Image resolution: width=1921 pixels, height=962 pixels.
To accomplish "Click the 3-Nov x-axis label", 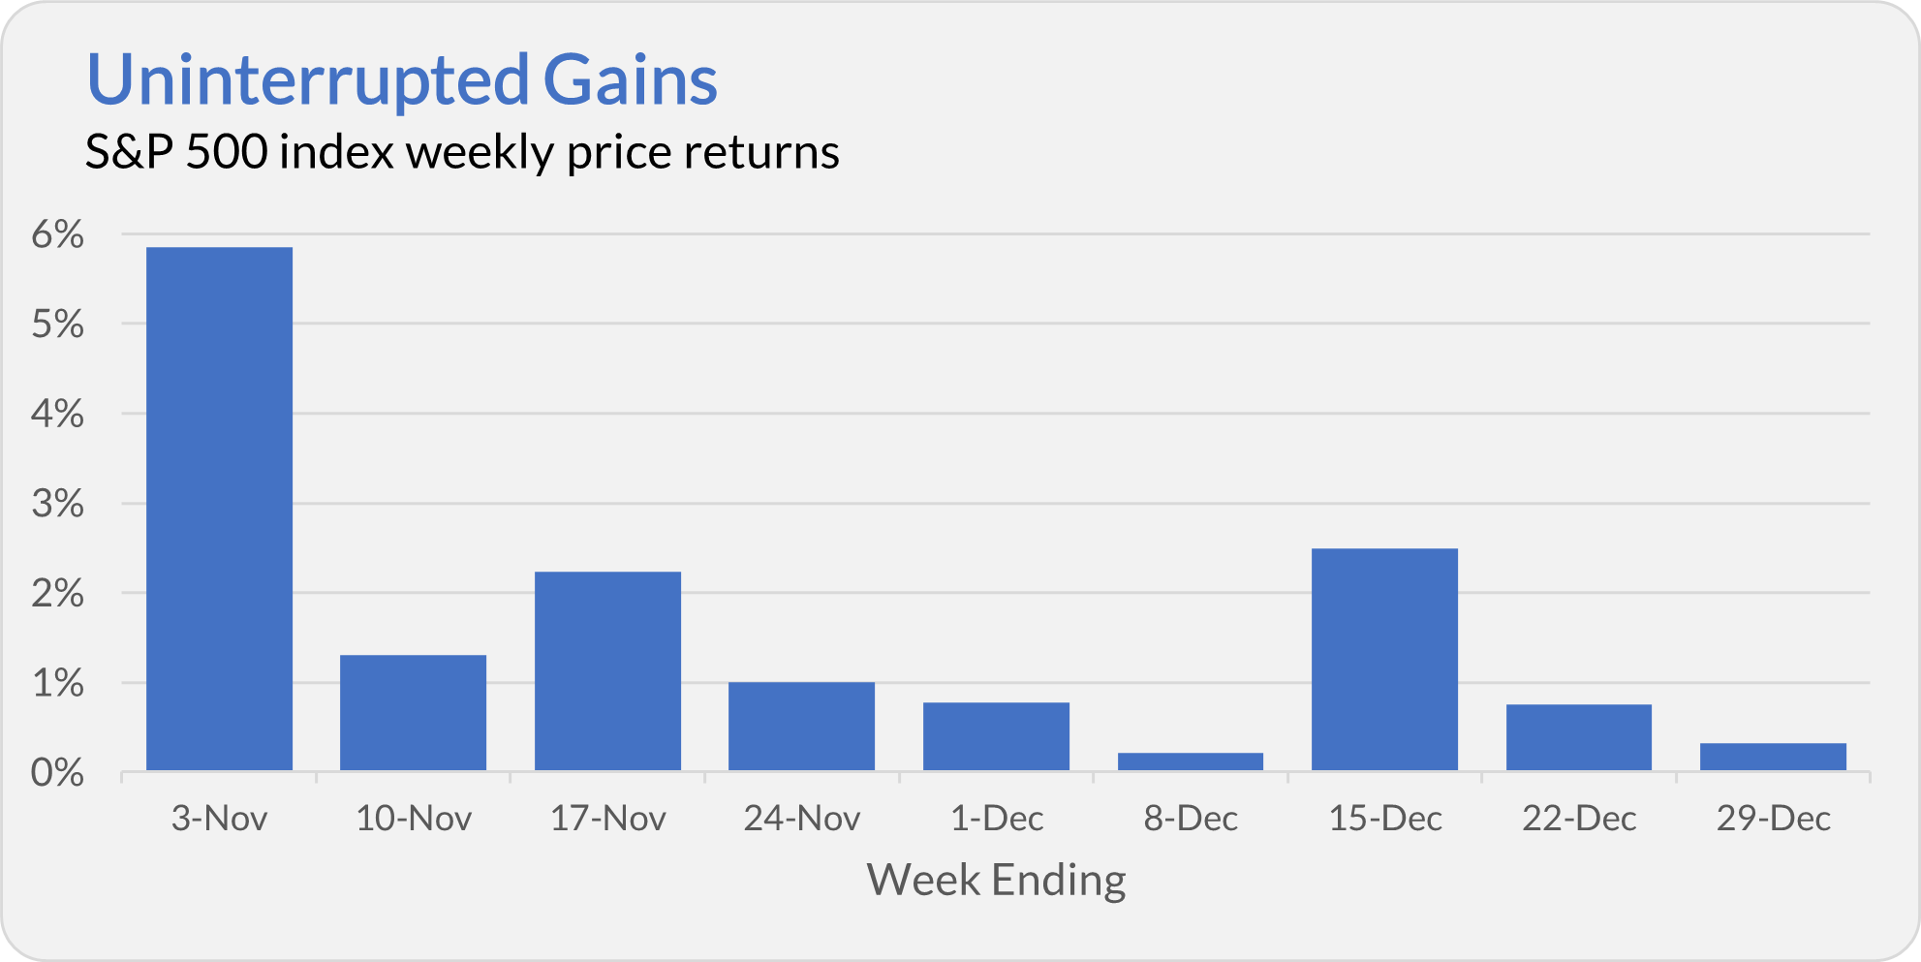I will (219, 820).
